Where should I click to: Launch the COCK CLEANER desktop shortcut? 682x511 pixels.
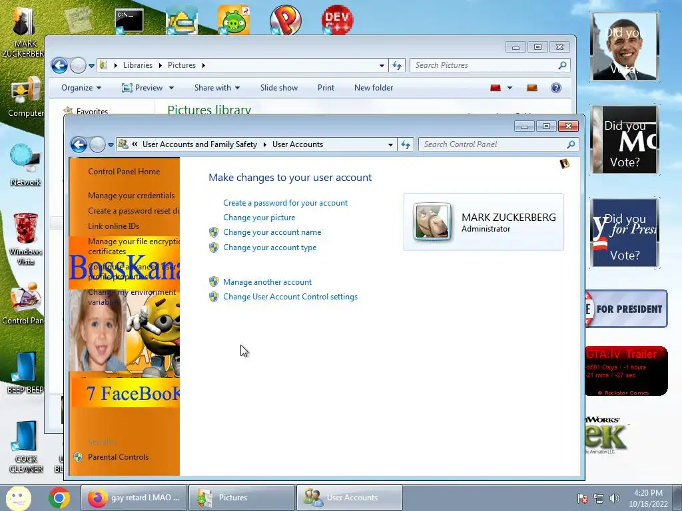click(x=25, y=446)
